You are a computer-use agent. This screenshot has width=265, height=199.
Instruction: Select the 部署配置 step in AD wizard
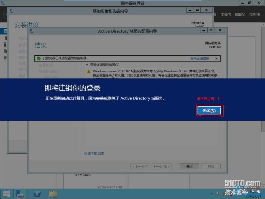click(x=46, y=65)
